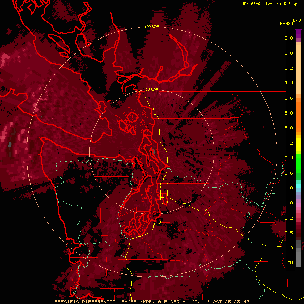Click the KATX station identifier
304x304 pixels.
195,302
